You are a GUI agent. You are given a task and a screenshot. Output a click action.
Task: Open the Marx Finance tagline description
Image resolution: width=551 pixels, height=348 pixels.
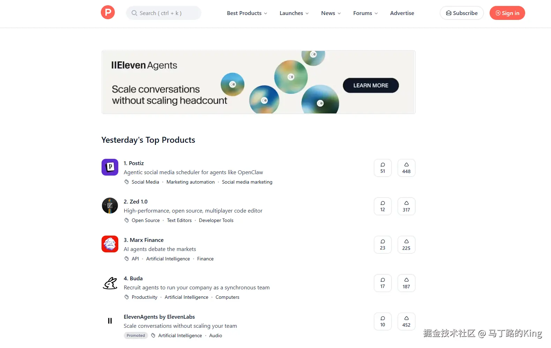point(160,249)
